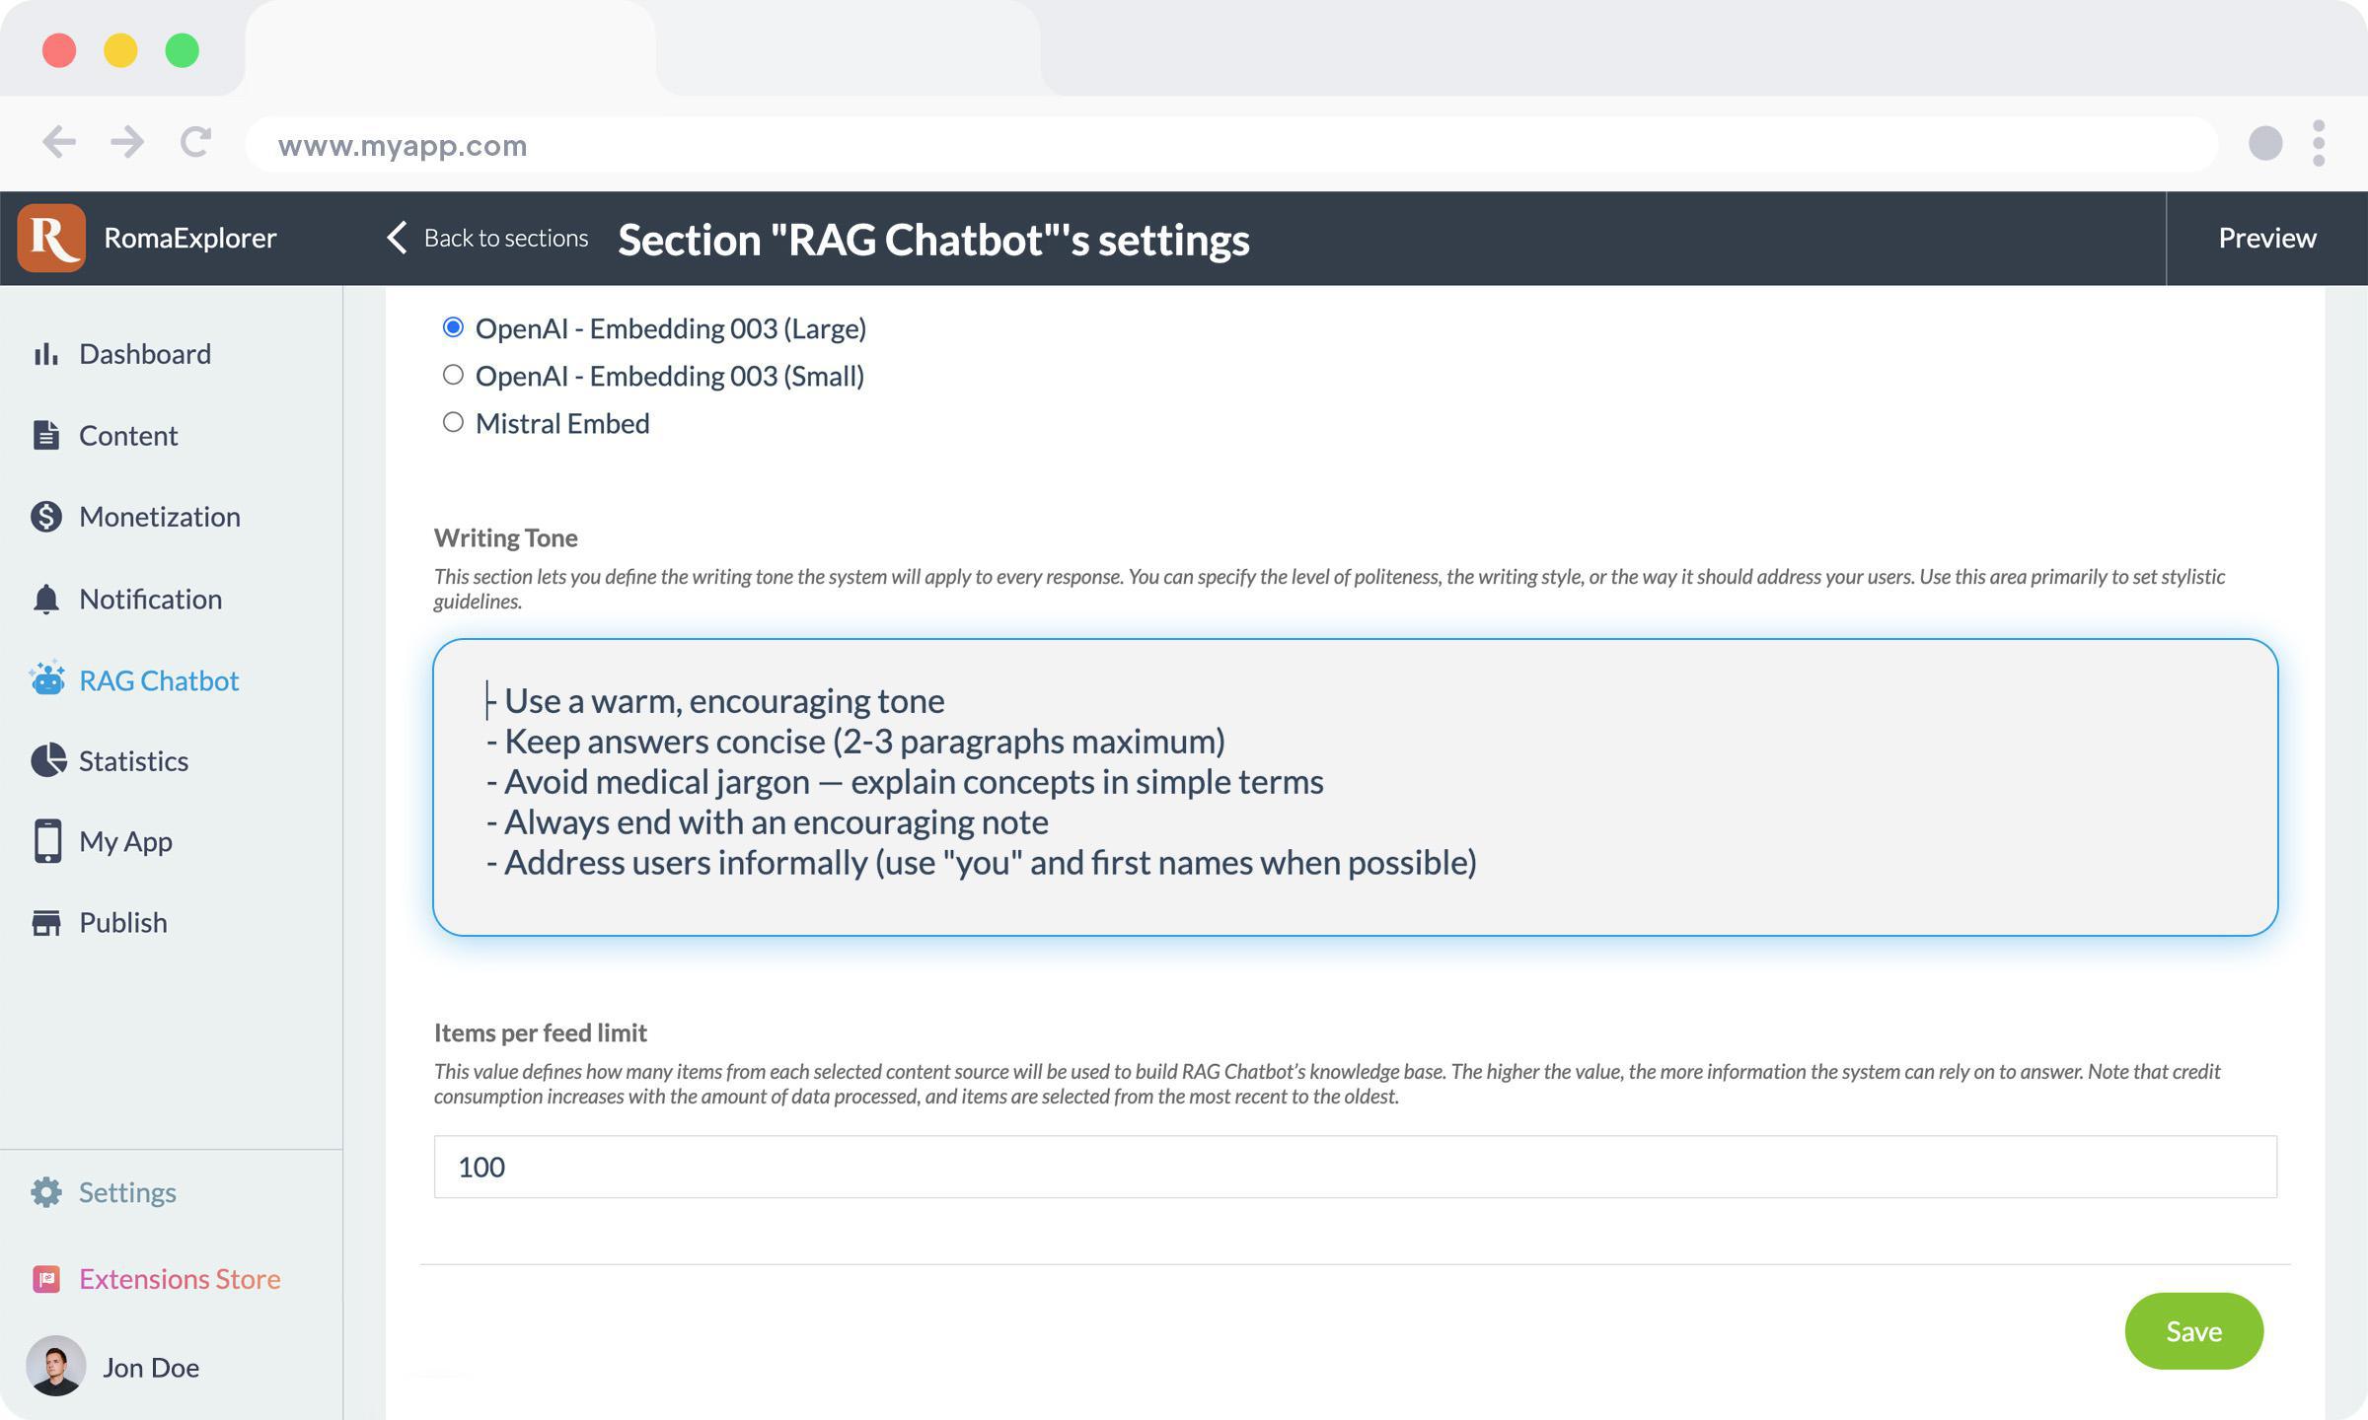
Task: Click the Publish storefront icon
Action: point(45,923)
